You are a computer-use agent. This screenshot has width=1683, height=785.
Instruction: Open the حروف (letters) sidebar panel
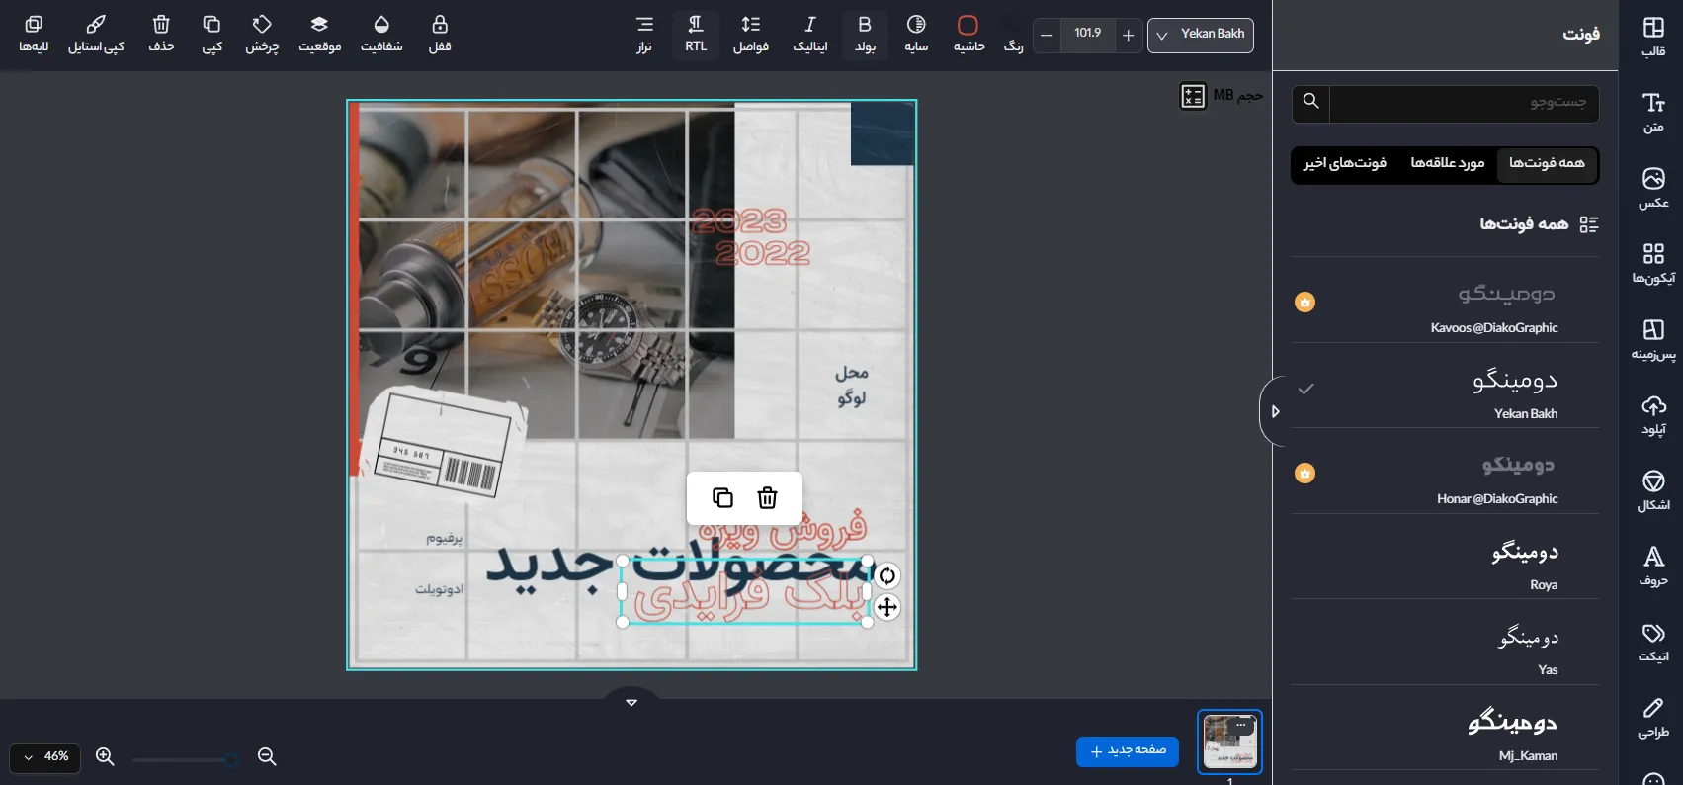coord(1653,565)
